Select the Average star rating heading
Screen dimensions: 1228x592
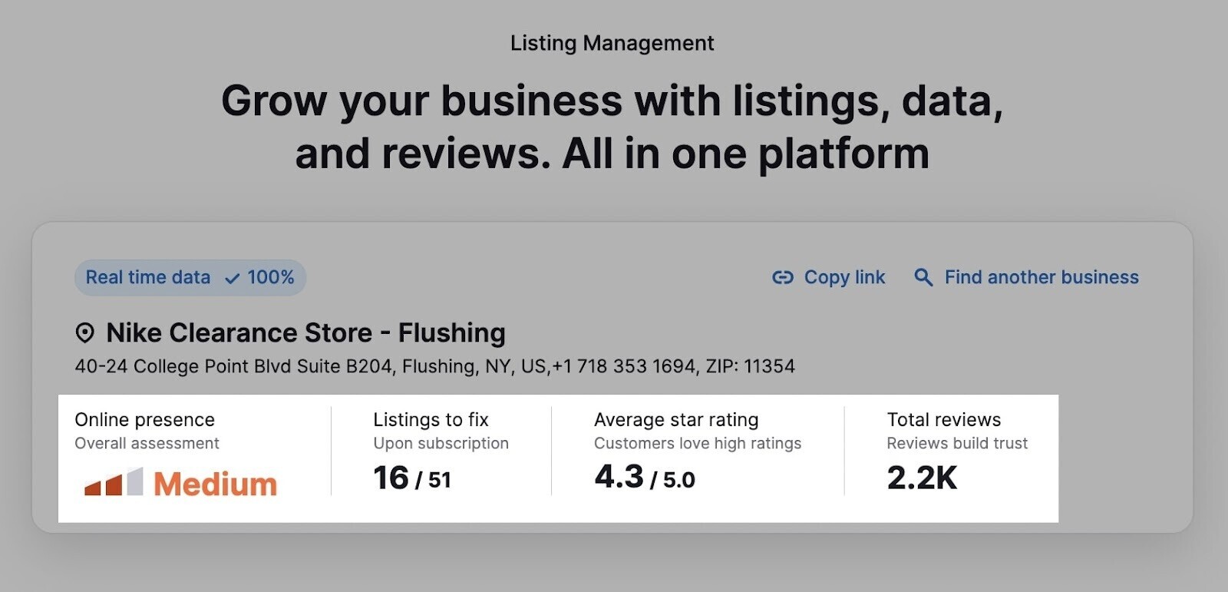coord(675,420)
